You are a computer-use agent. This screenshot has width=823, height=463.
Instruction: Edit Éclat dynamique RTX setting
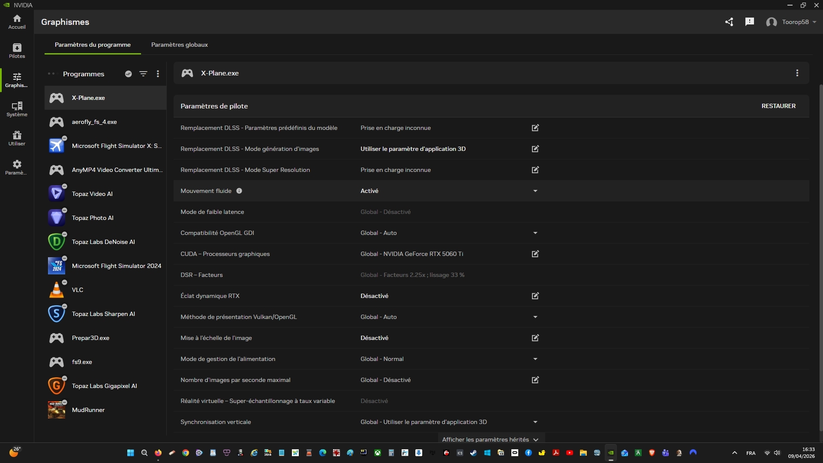535,296
